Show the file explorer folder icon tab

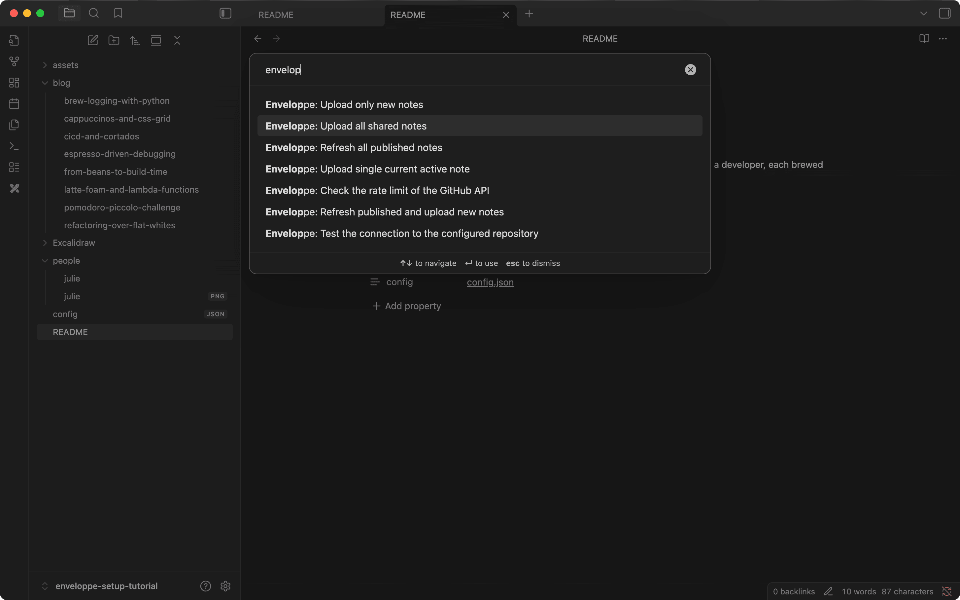point(69,13)
